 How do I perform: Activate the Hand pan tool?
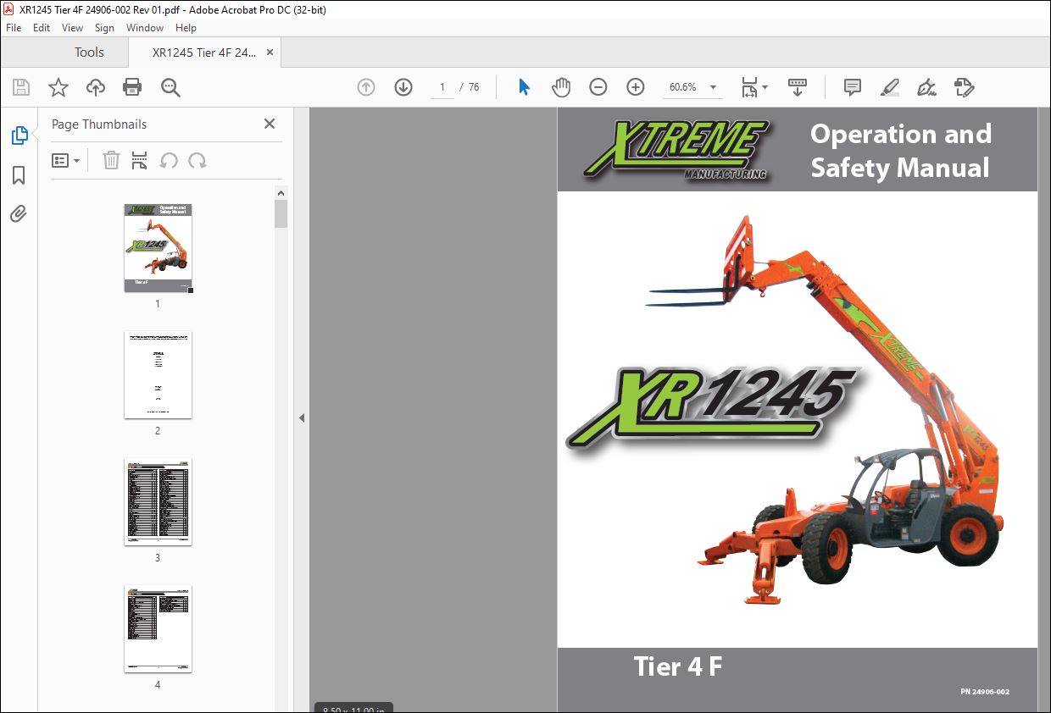coord(561,87)
